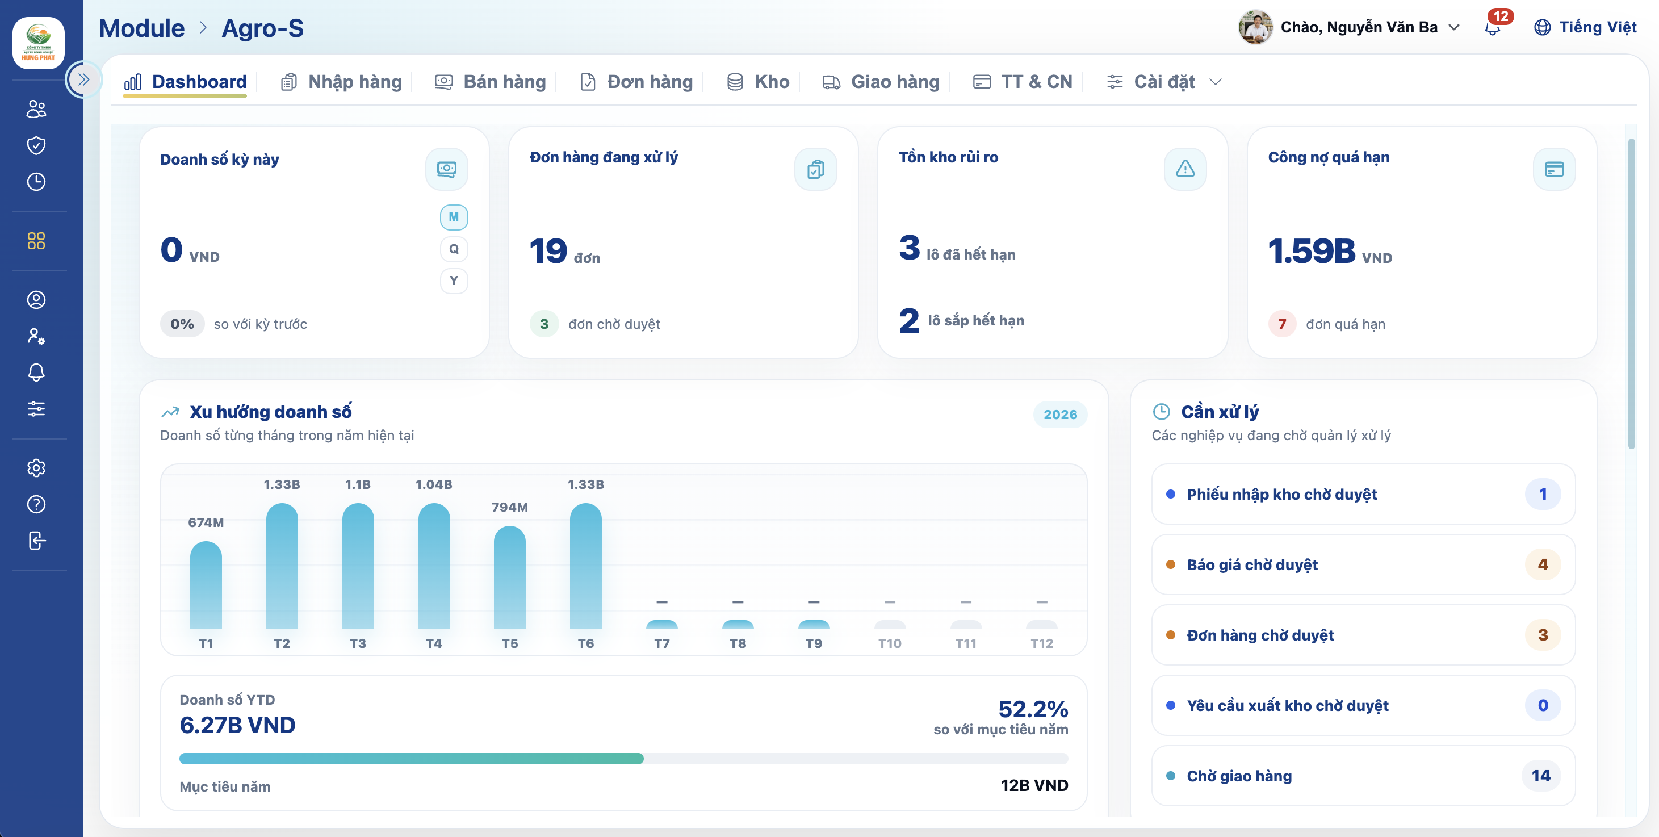This screenshot has height=837, width=1659.
Task: Open the Nguyễn Văn Ba user menu
Action: [x=1350, y=27]
